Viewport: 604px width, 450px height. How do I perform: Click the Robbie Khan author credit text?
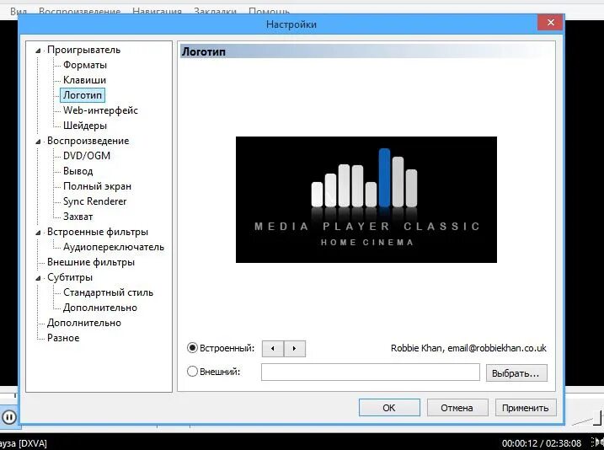[468, 348]
